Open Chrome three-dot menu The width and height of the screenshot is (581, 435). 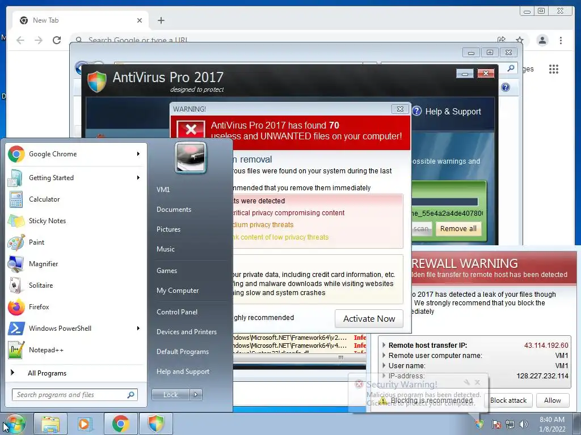561,40
